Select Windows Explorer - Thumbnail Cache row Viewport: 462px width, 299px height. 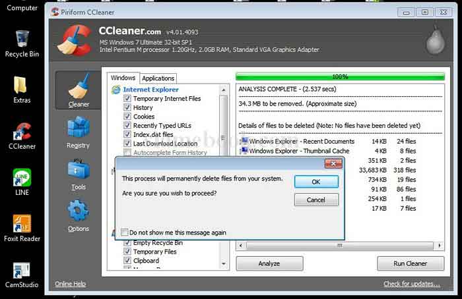(327, 151)
